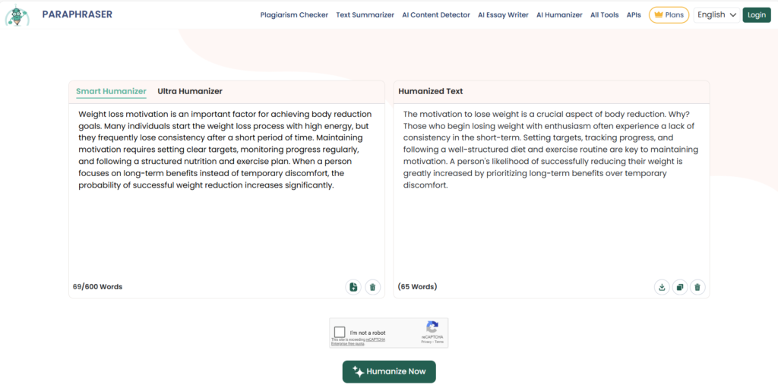This screenshot has height=388, width=778.
Task: Switch to the Smart Humanizer tab
Action: point(111,91)
